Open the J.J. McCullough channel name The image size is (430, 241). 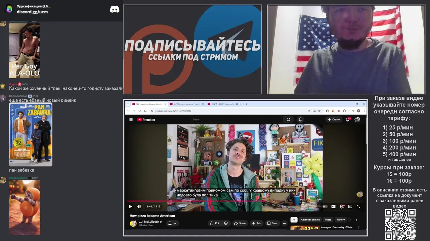tap(149, 222)
